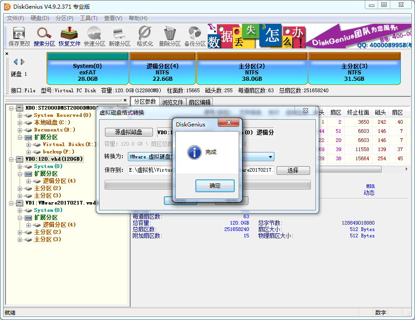Click the 搜索分区 (Search partitions) toolbar icon
The width and height of the screenshot is (415, 320).
point(44,36)
